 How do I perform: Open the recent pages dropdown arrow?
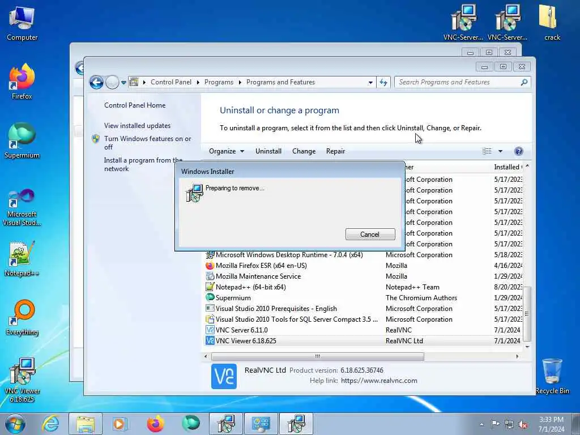(123, 82)
